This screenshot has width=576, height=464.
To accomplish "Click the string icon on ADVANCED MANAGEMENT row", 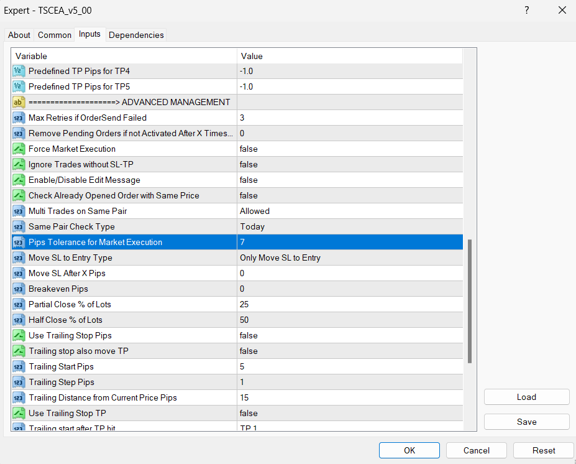I will coord(18,102).
